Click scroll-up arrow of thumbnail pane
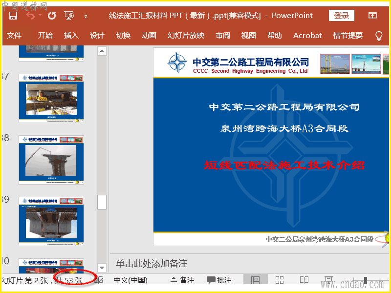Viewport: 391px width, 293px height. pos(102,51)
